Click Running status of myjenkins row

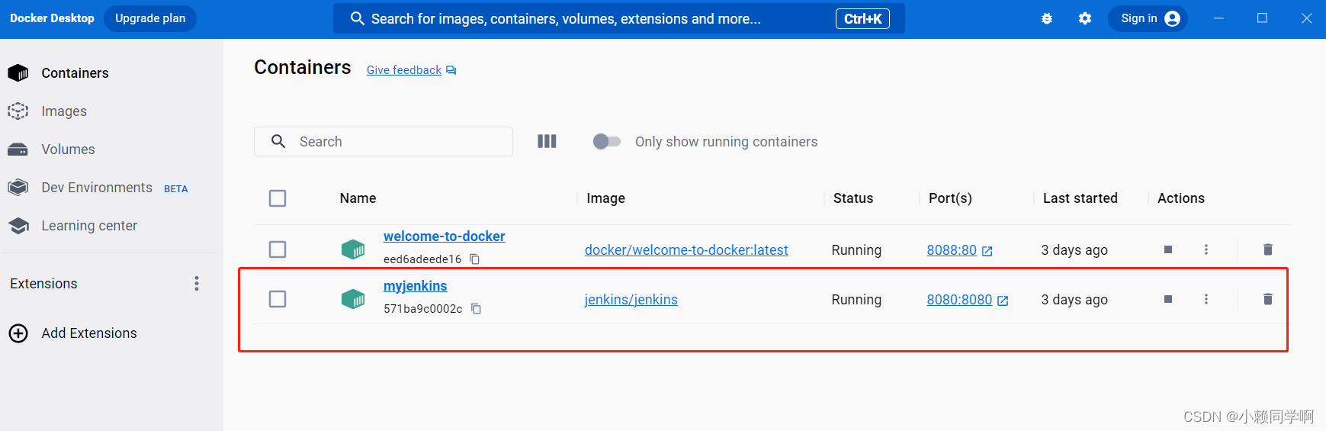tap(856, 300)
